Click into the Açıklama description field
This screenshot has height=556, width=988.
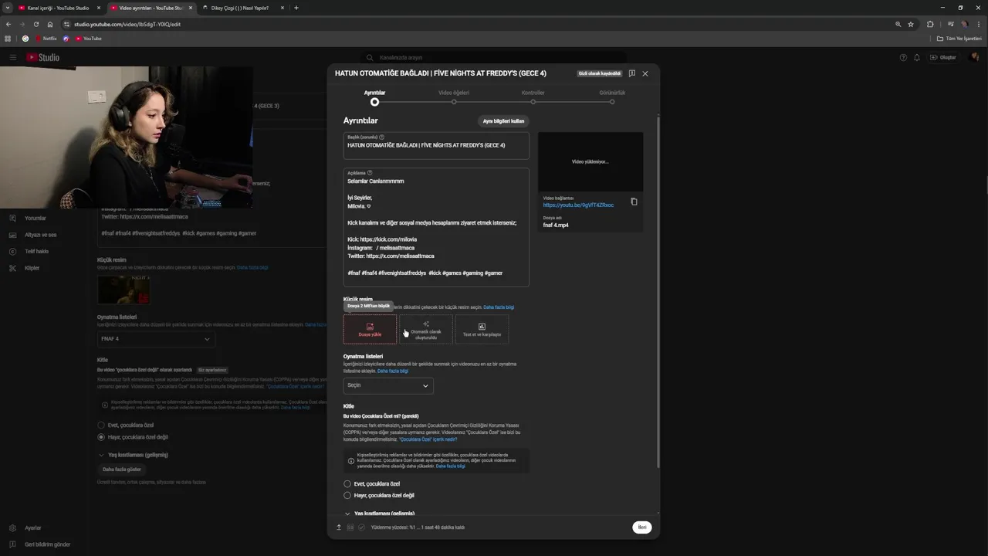pos(436,227)
